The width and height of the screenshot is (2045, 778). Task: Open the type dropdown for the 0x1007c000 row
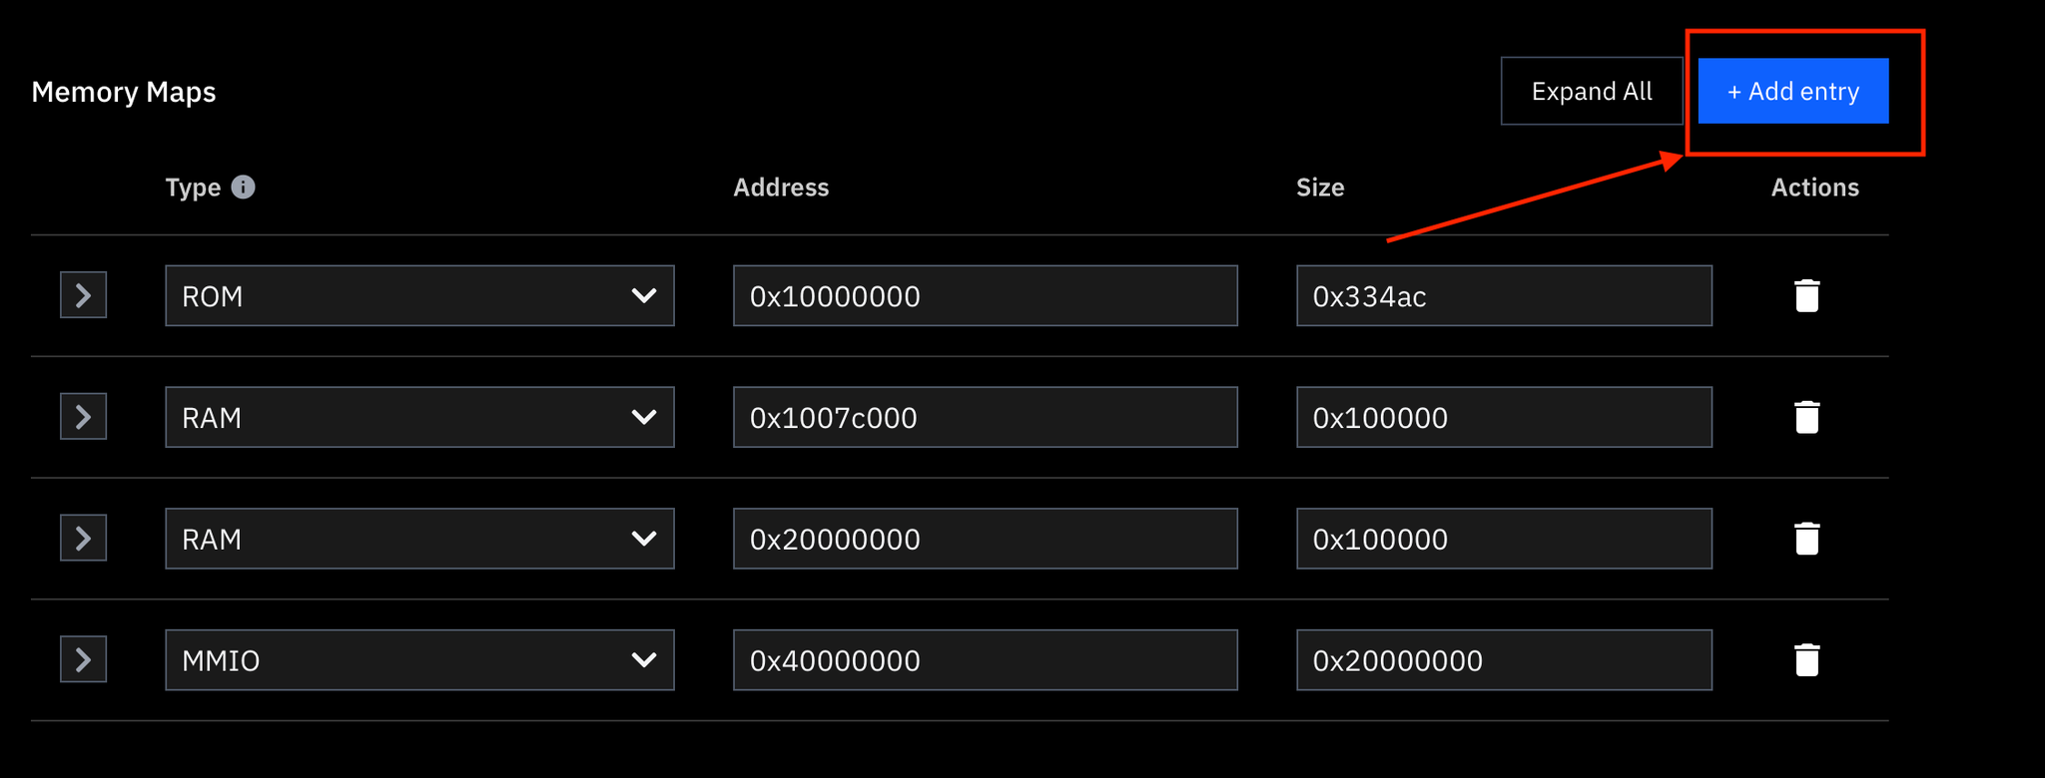pyautogui.click(x=419, y=417)
